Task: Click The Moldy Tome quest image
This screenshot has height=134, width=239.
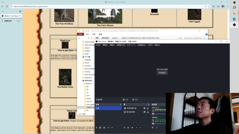Action: (65, 77)
